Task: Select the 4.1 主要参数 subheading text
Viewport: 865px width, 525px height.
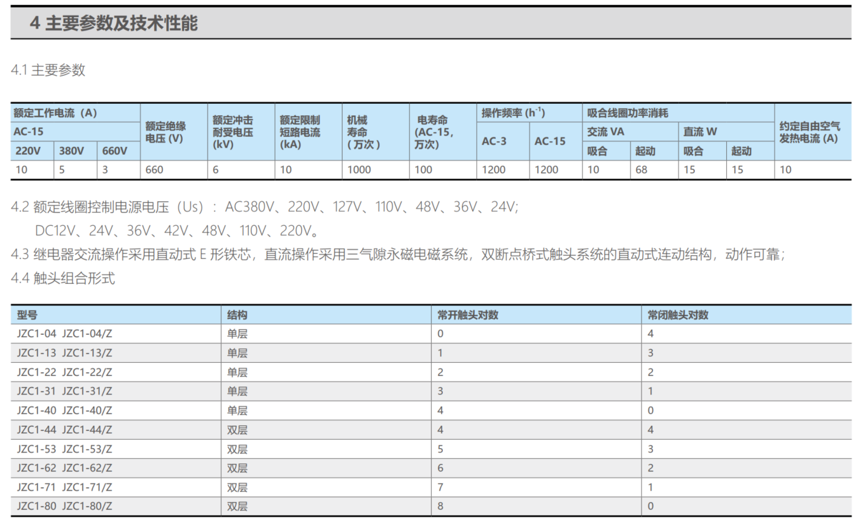Action: (x=48, y=71)
